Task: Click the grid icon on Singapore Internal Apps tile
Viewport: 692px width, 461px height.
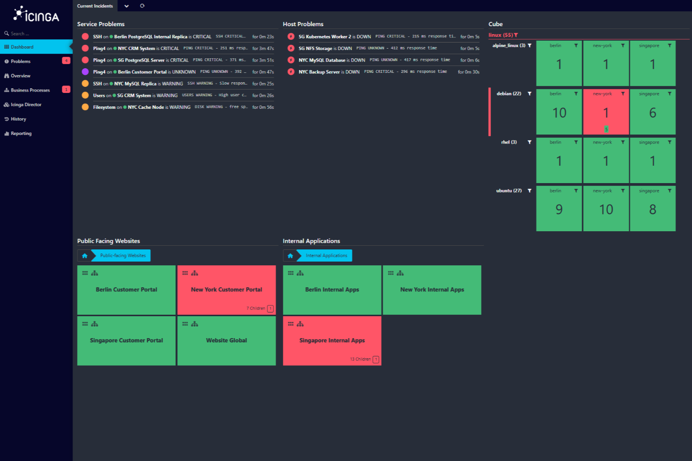Action: click(x=291, y=323)
